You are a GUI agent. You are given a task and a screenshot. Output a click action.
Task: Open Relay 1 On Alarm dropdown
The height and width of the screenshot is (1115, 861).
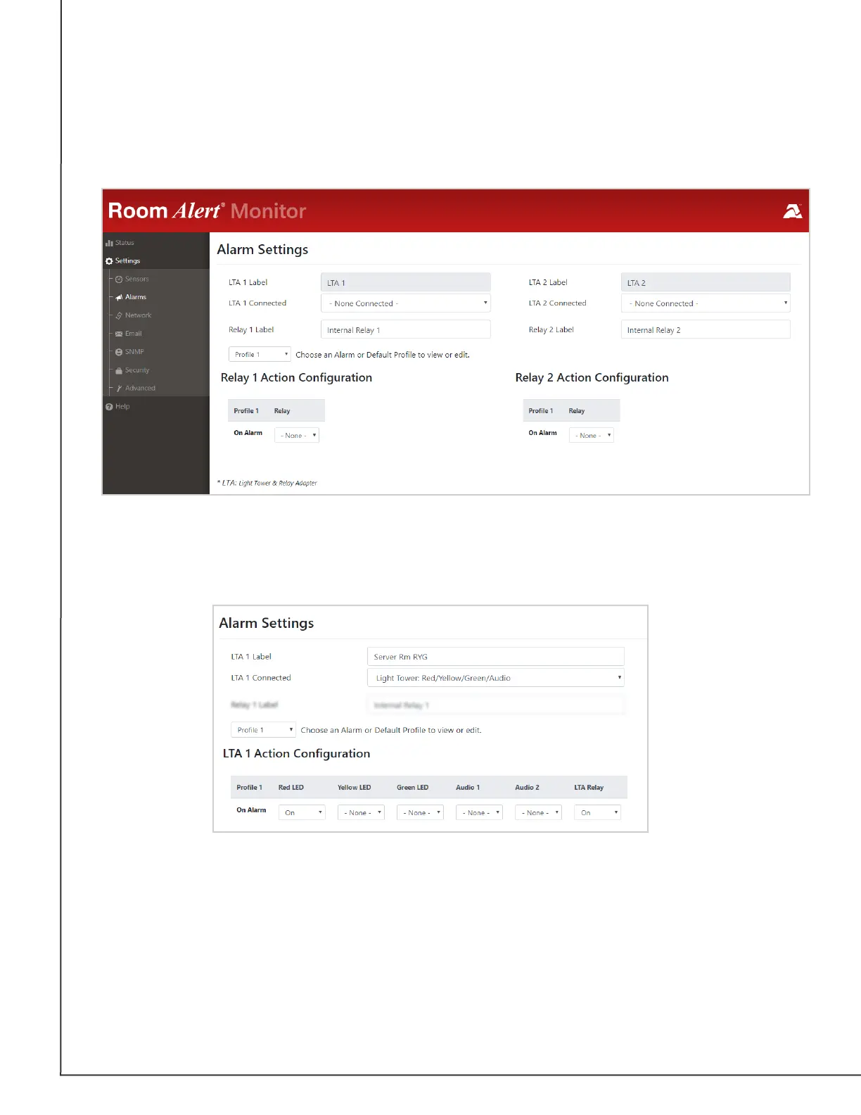[x=297, y=435]
